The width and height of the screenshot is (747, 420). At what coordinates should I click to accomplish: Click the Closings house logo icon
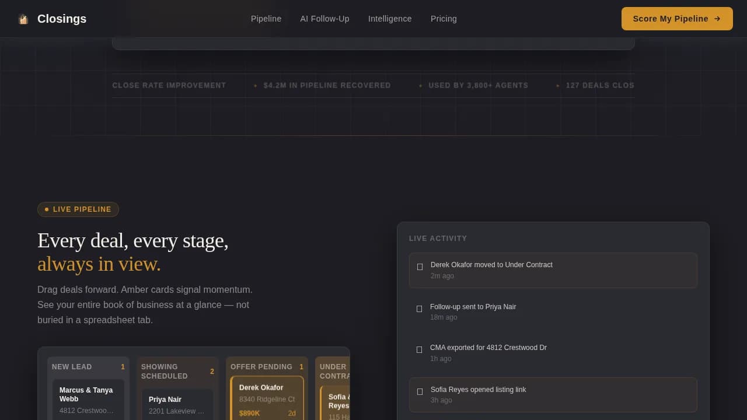point(23,18)
